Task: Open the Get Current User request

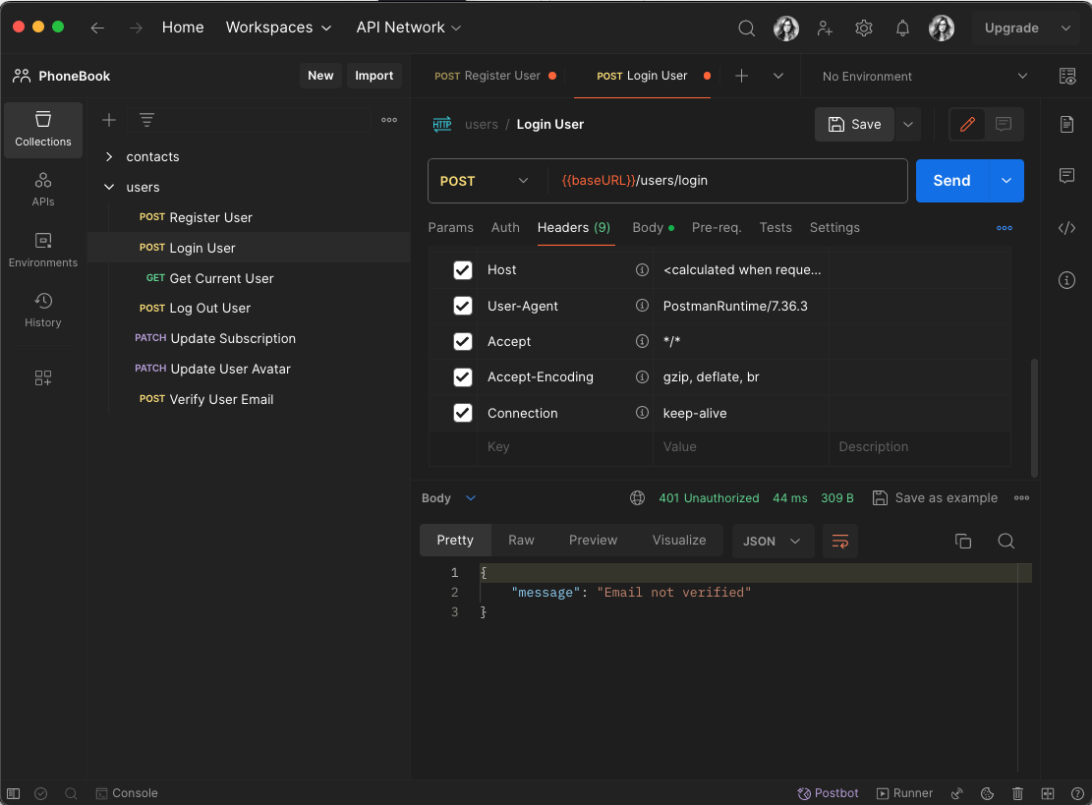Action: (221, 278)
